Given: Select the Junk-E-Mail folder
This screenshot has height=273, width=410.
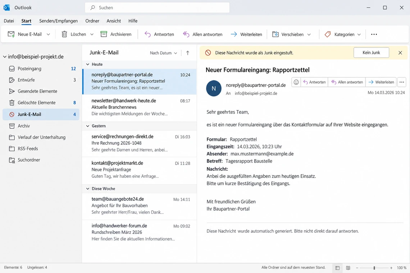Looking at the screenshot, I should click(41, 115).
